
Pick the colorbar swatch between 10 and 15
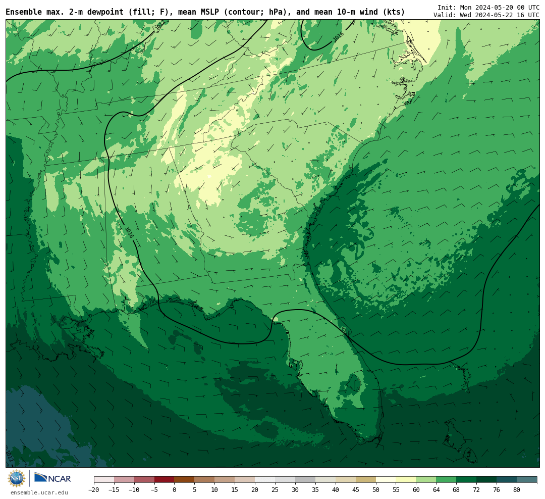point(225,480)
